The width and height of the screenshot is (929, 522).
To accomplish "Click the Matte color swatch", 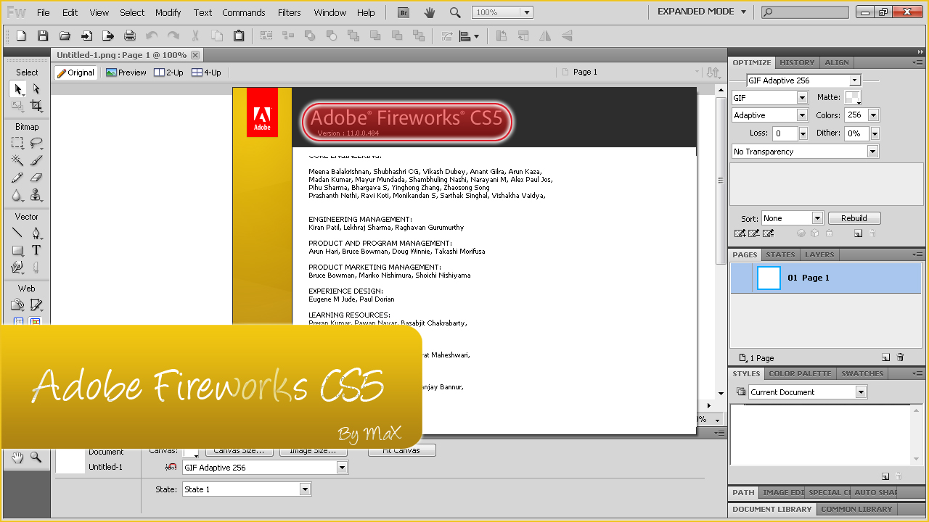I will (x=853, y=97).
